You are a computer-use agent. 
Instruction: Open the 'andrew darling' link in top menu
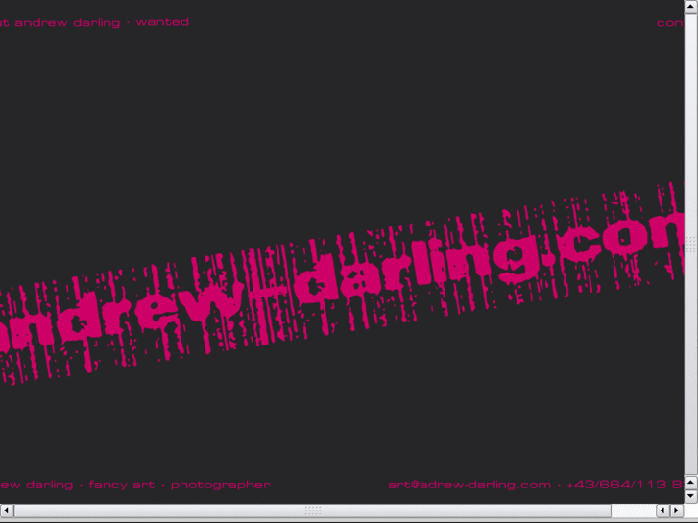[67, 23]
